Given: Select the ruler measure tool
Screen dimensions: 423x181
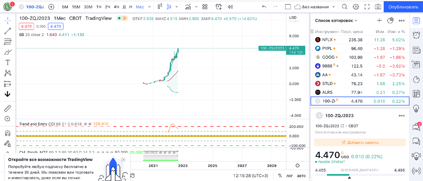Looking at the screenshot, I should (7, 108).
